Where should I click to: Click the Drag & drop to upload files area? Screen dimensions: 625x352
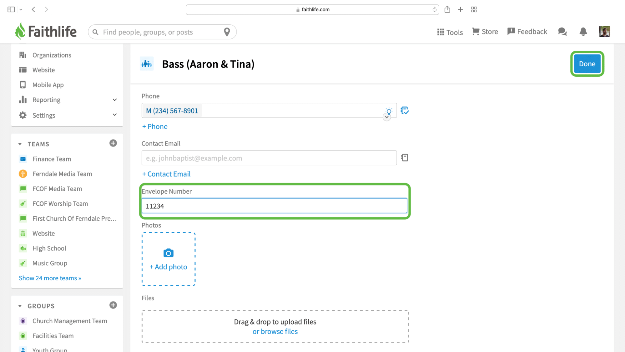(x=275, y=326)
